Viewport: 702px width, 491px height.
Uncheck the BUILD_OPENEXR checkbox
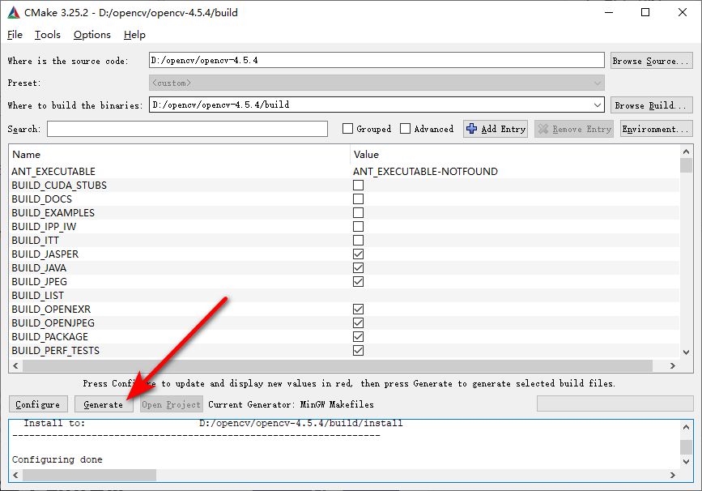358,310
